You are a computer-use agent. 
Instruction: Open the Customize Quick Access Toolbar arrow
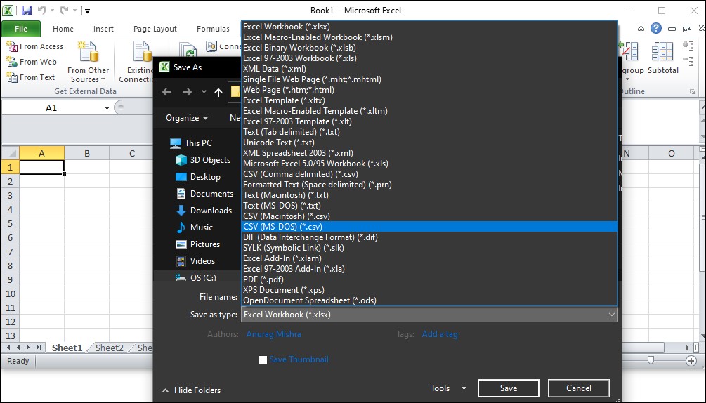click(87, 11)
